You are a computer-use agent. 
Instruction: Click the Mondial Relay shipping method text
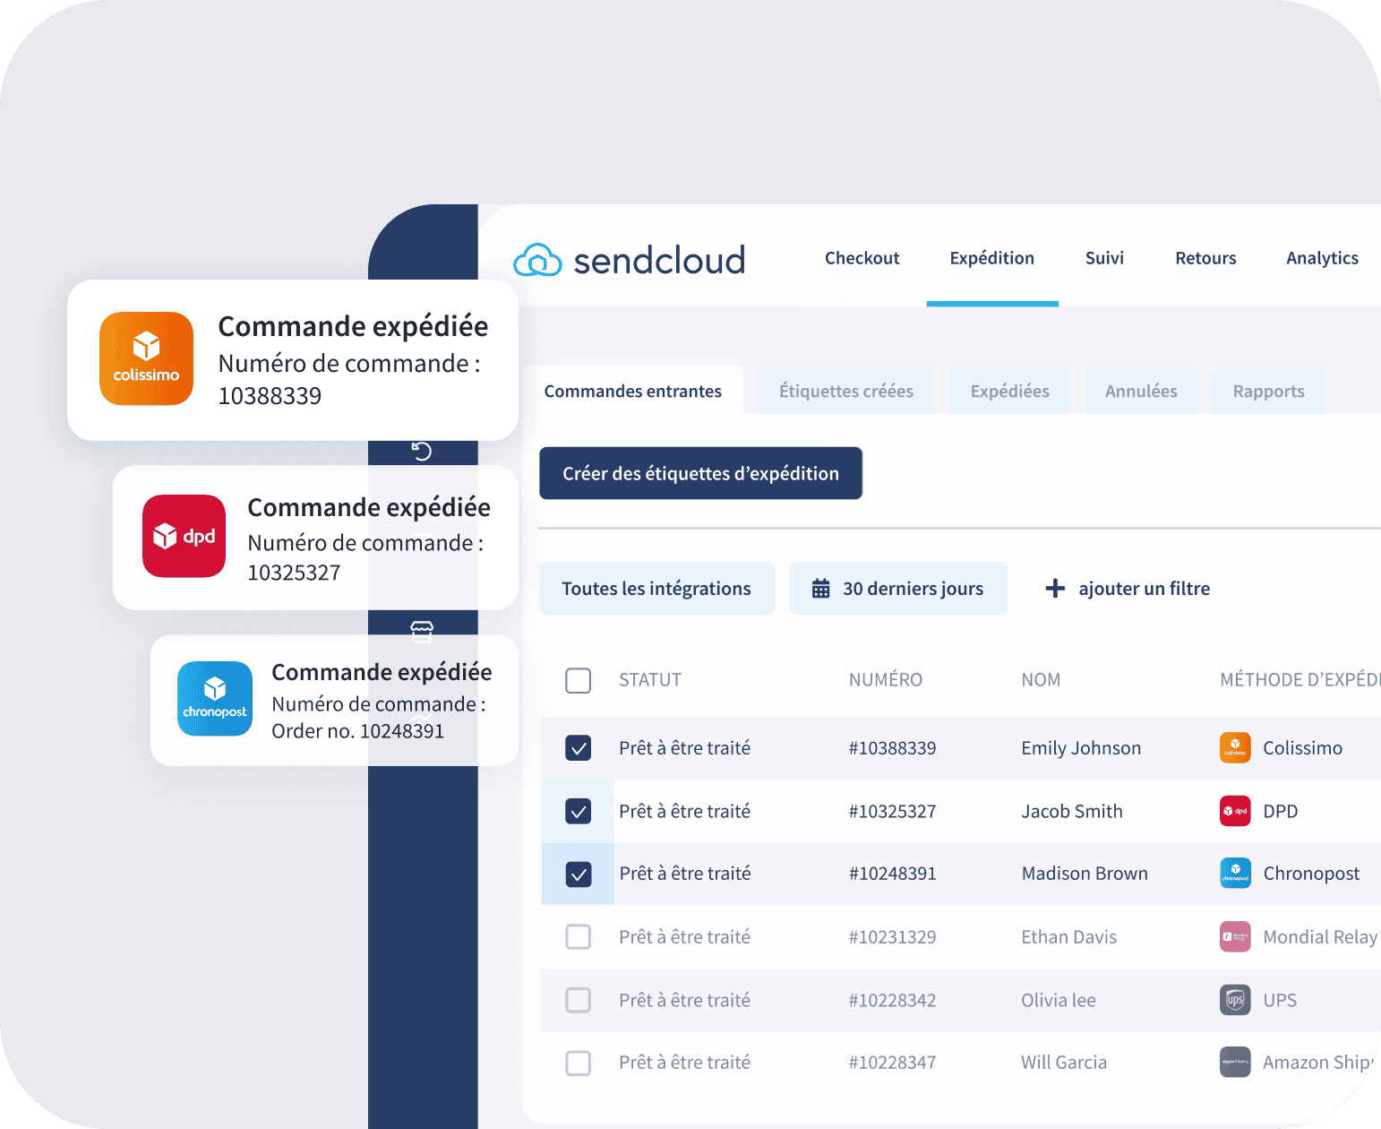coord(1320,937)
